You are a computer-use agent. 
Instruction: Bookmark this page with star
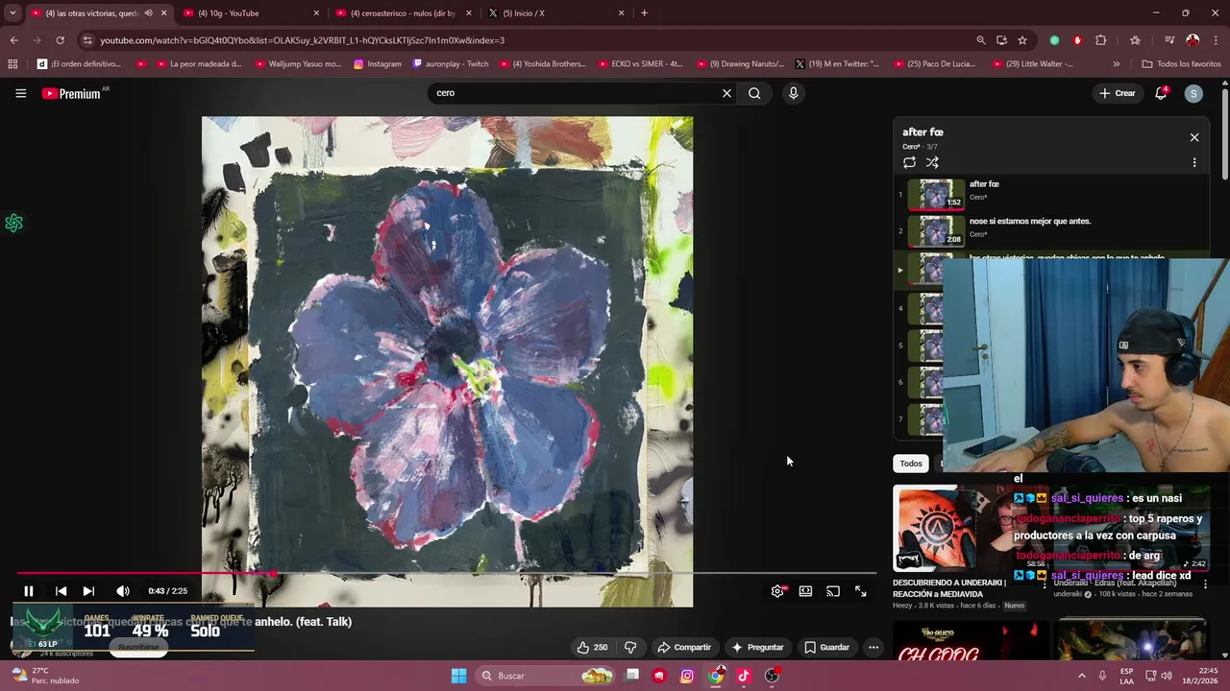click(1022, 40)
